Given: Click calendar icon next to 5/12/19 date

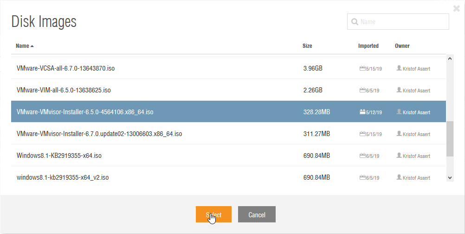Looking at the screenshot, I should 362,112.
